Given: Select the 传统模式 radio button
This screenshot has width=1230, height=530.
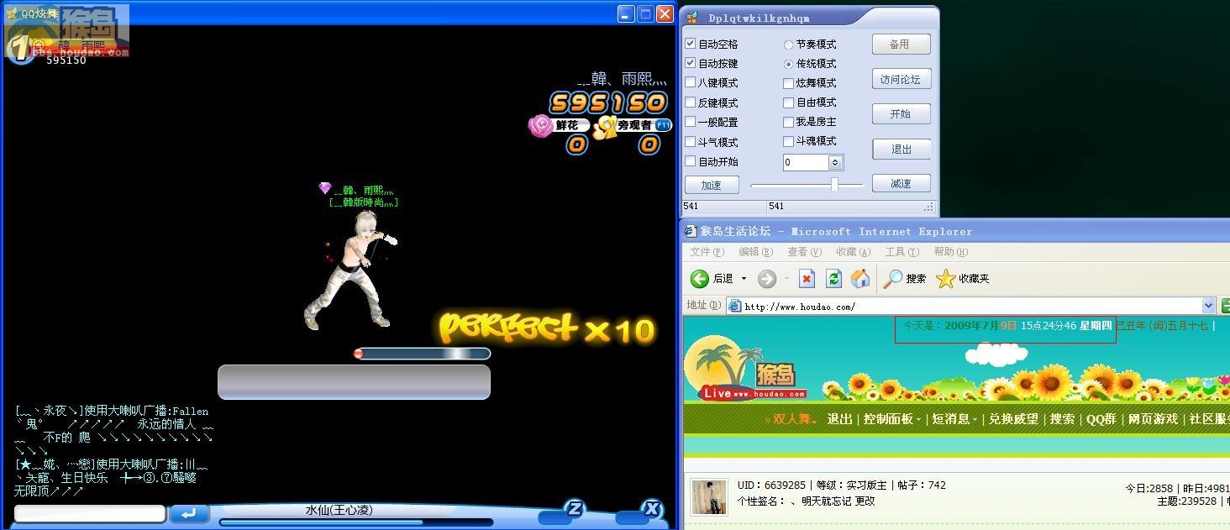Looking at the screenshot, I should pos(788,64).
